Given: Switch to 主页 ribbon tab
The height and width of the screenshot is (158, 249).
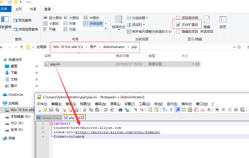Looking at the screenshot, I should [x=19, y=9].
